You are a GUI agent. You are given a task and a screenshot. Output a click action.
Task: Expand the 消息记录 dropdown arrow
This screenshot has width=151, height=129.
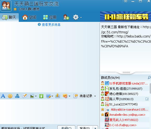coord(95,96)
